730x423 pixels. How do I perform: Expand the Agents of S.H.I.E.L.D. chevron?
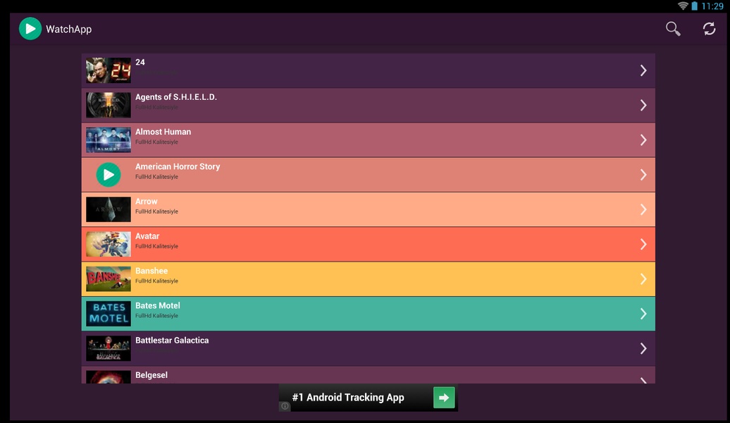click(643, 105)
